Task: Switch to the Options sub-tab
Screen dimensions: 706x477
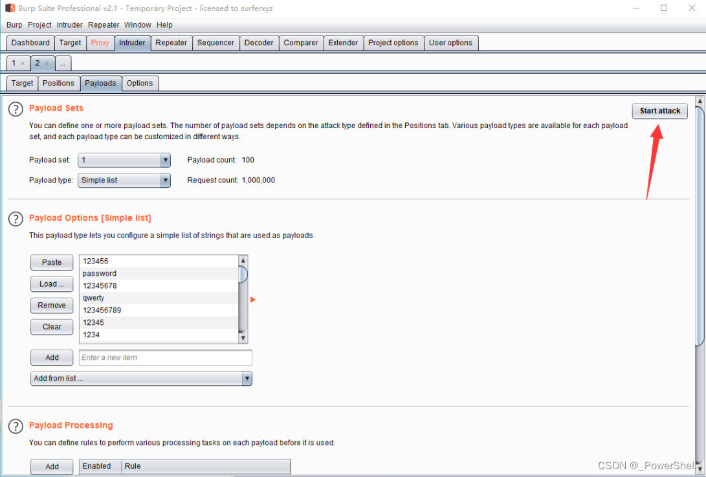Action: coord(140,83)
